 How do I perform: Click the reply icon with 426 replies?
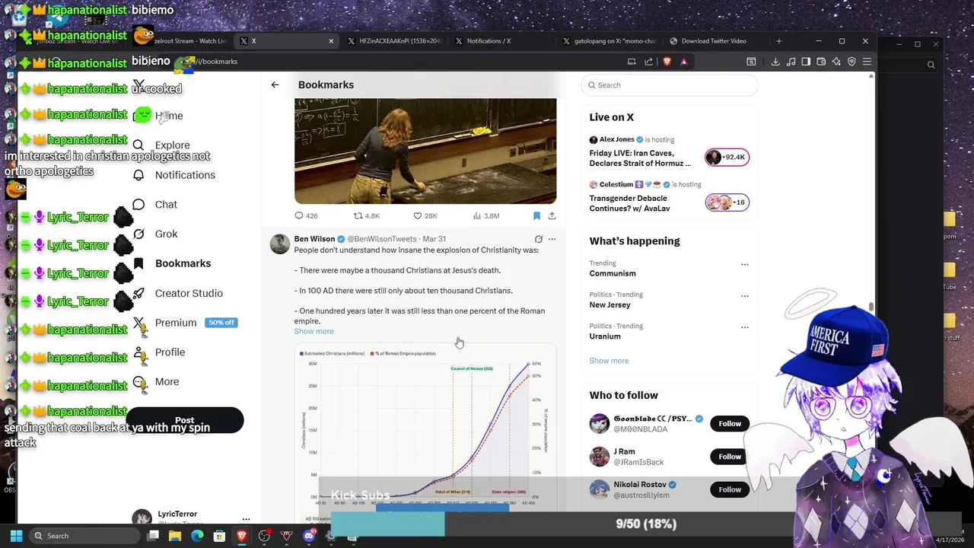coord(299,216)
